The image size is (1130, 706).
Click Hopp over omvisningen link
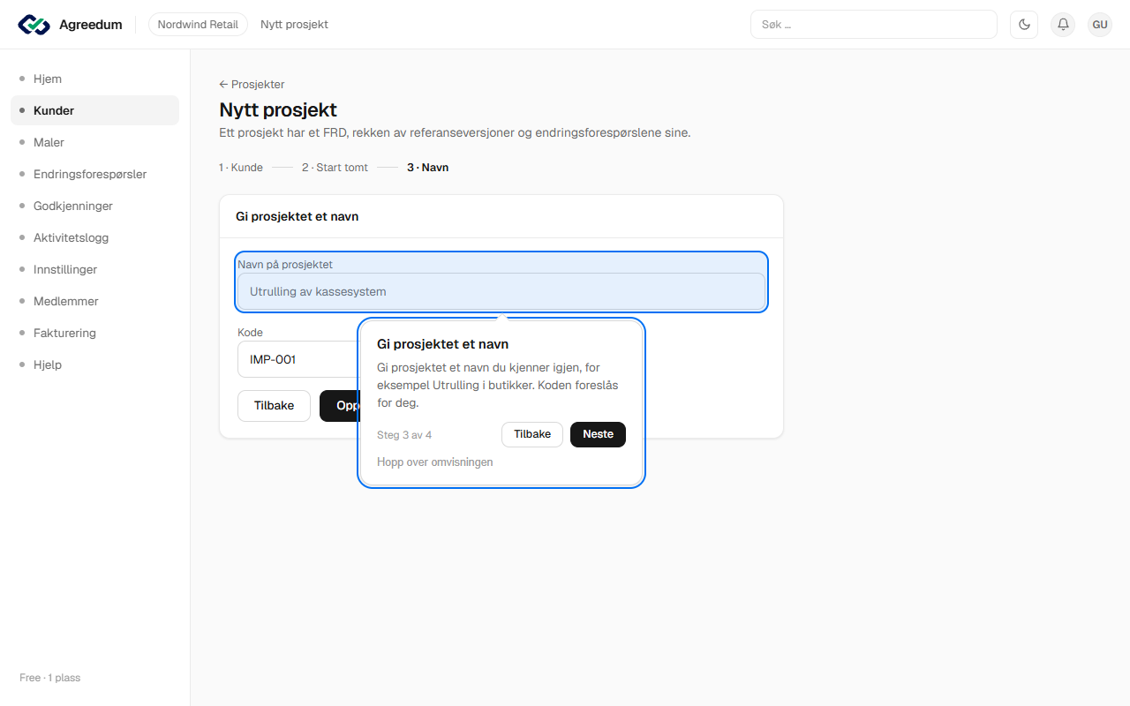[x=435, y=462]
